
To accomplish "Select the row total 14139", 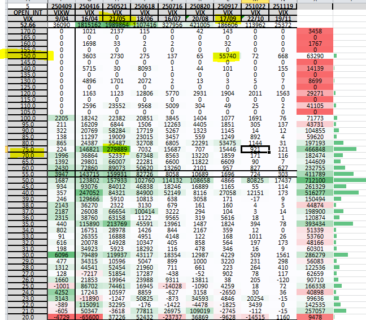I will click(315, 68).
